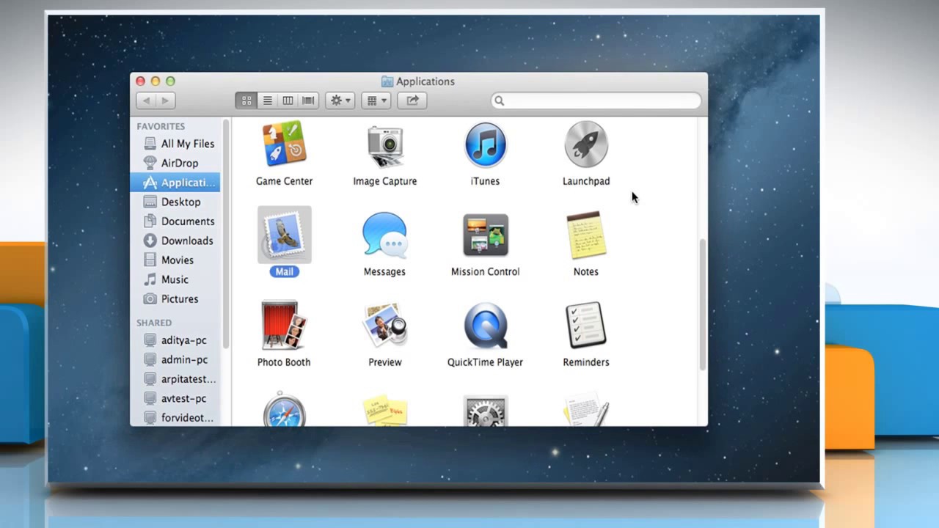
Task: Click the sidebar vertical scrollbar
Action: click(x=226, y=233)
